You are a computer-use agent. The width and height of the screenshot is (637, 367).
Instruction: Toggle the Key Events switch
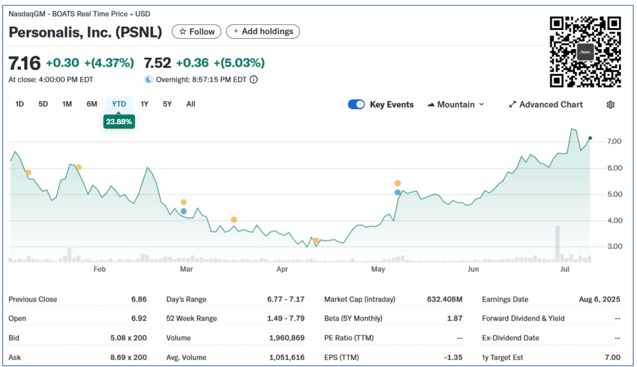coord(356,104)
